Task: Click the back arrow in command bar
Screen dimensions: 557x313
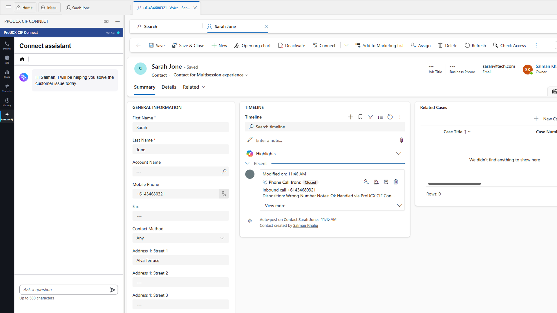Action: [138, 45]
